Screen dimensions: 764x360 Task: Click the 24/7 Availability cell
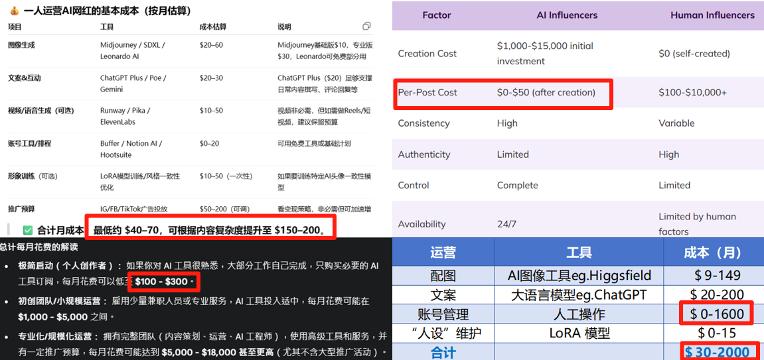[506, 224]
